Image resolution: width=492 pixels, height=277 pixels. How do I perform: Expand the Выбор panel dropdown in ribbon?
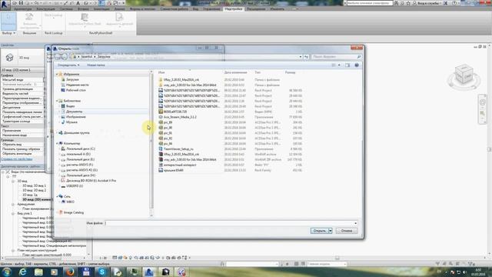[x=8, y=33]
